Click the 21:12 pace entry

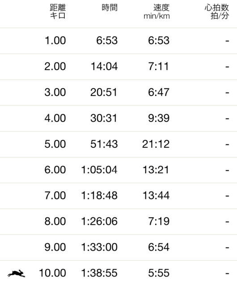(156, 144)
